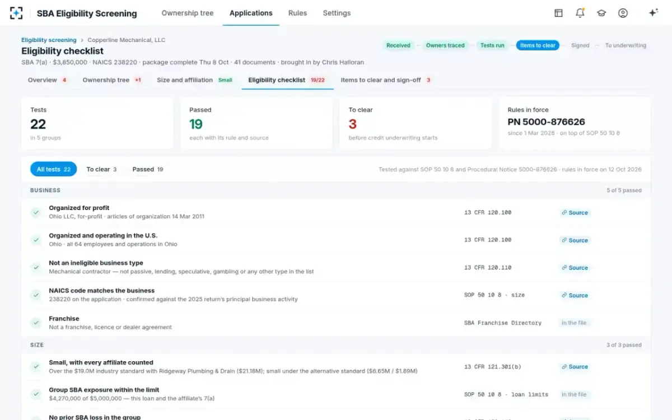Switch to the Size and affiliation tab

coord(195,80)
